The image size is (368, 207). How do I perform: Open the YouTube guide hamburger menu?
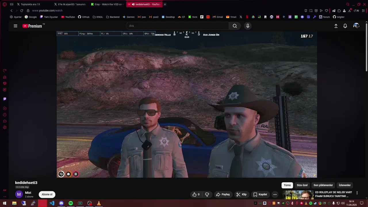[16, 26]
